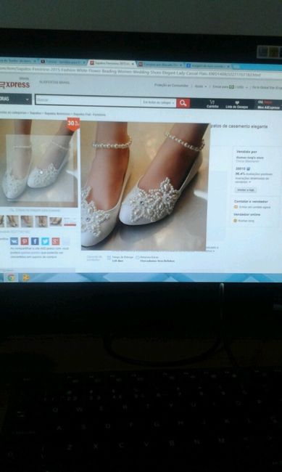Switch to the Facebook browser tab
This screenshot has height=472, width=282.
208,65
